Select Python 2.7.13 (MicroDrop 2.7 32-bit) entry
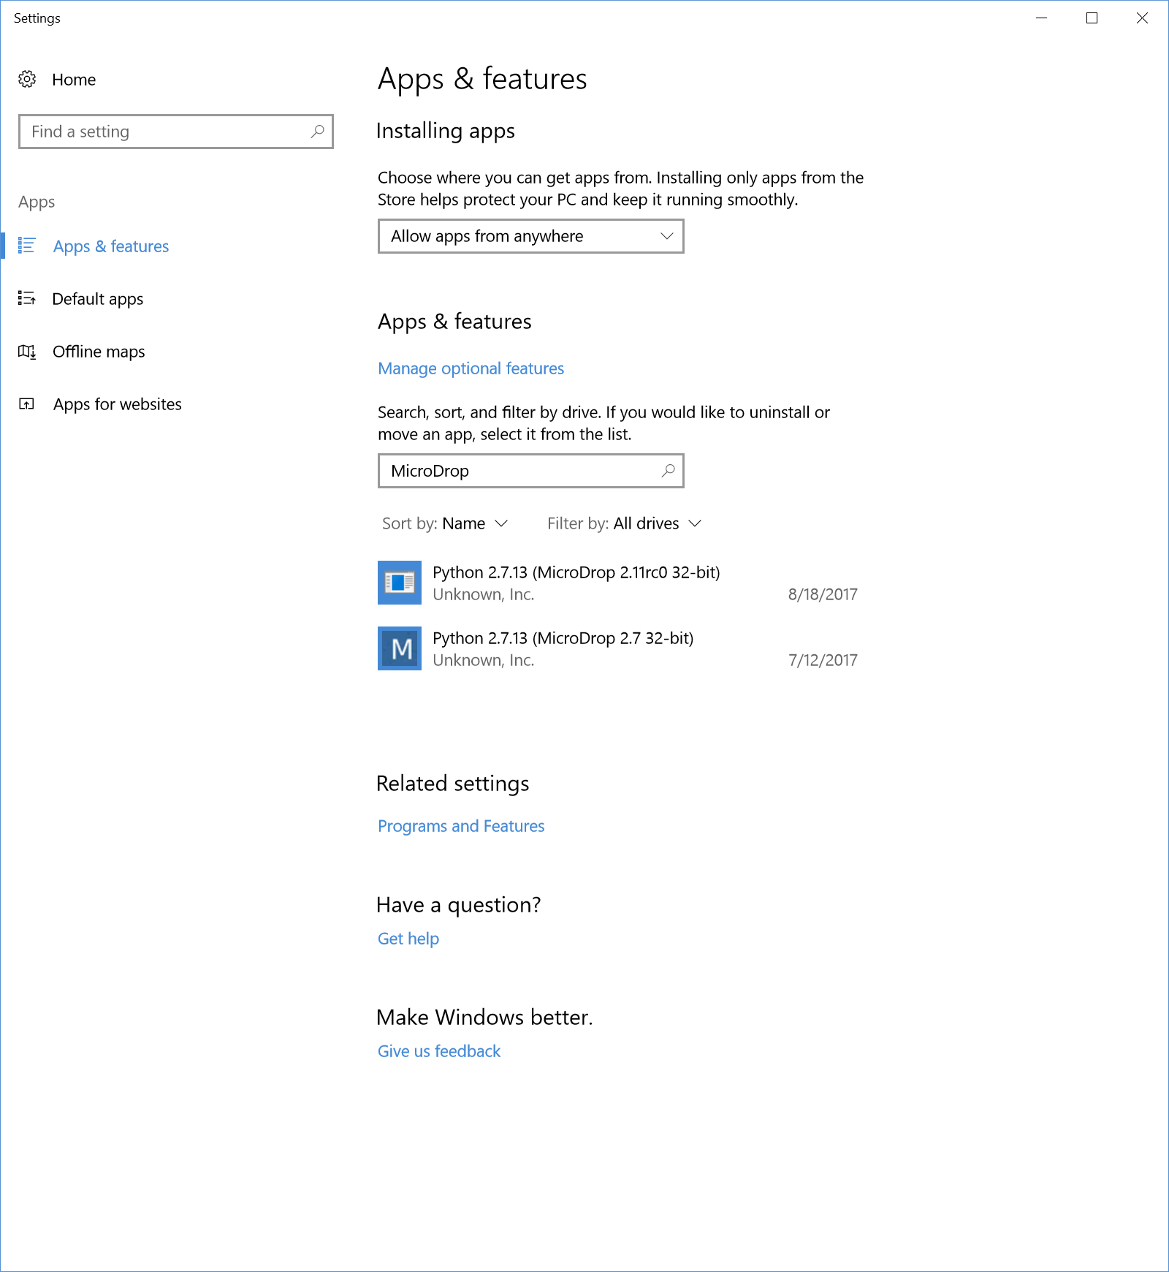Screen dimensions: 1169x1272 click(618, 648)
